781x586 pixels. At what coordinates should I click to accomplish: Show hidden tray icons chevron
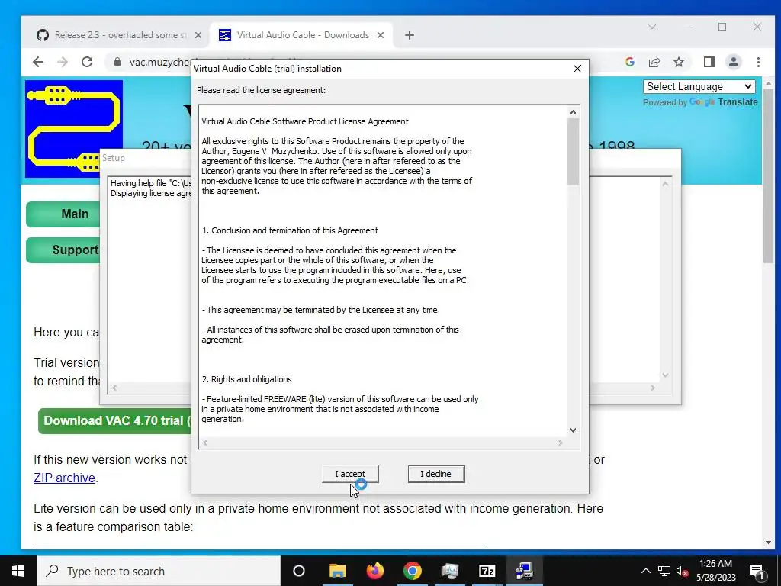[x=645, y=571]
